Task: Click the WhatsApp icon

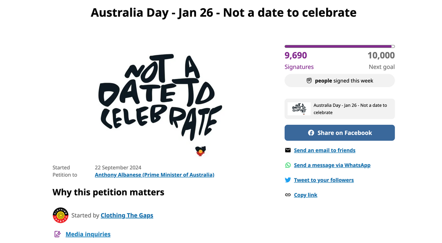Action: (x=288, y=165)
